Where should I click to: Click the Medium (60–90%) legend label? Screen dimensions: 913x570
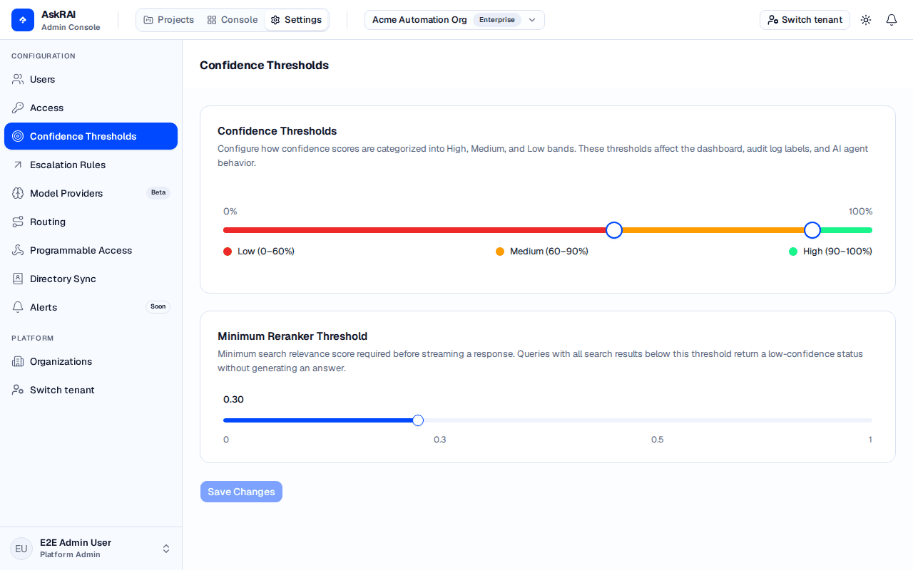pyautogui.click(x=549, y=252)
